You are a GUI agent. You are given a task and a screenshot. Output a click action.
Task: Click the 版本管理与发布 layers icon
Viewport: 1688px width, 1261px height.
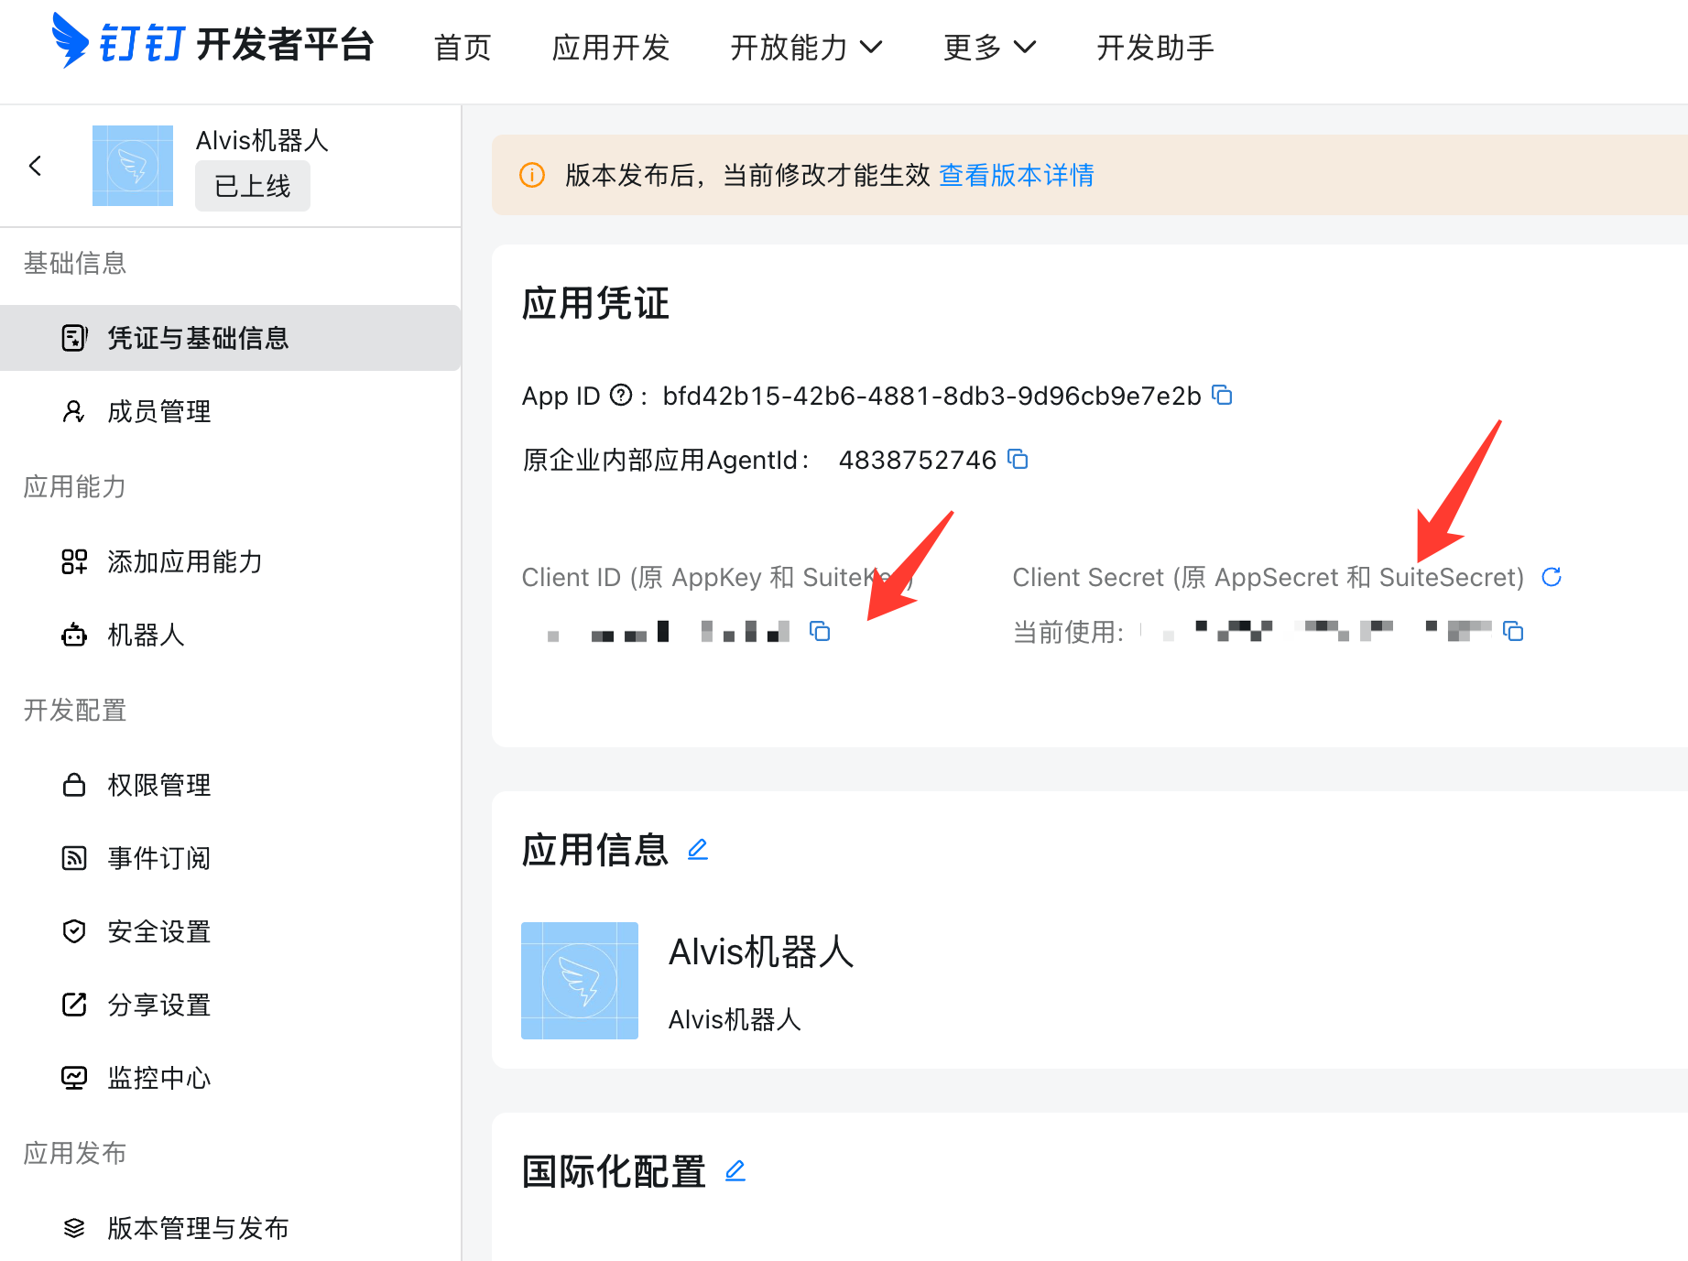(x=74, y=1228)
